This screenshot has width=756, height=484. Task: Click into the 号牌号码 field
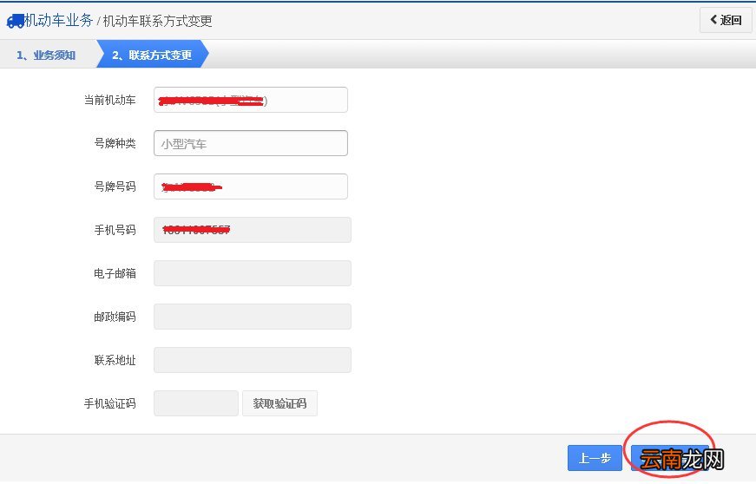click(x=251, y=186)
